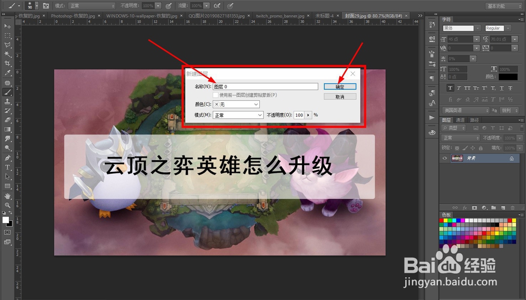
Task: Select the Brush tool in the toolbox
Action: point(7,92)
